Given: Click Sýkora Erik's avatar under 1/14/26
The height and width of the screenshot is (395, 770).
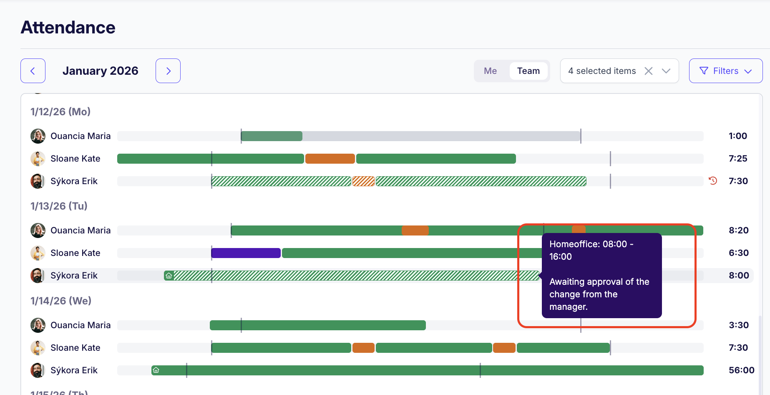Looking at the screenshot, I should coord(38,370).
